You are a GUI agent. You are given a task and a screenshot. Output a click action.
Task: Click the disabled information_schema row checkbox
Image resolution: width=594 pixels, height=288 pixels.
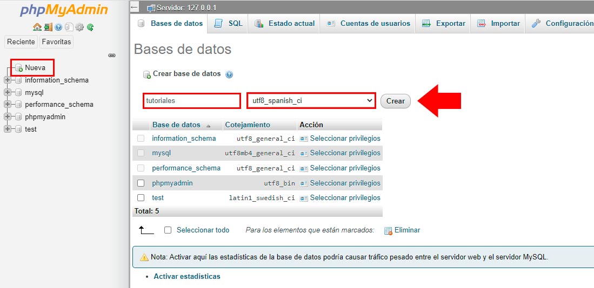coord(141,138)
